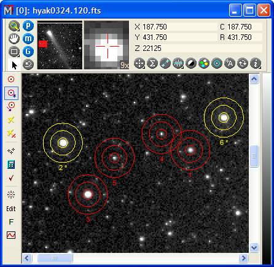Open the image info icon

click(x=256, y=63)
